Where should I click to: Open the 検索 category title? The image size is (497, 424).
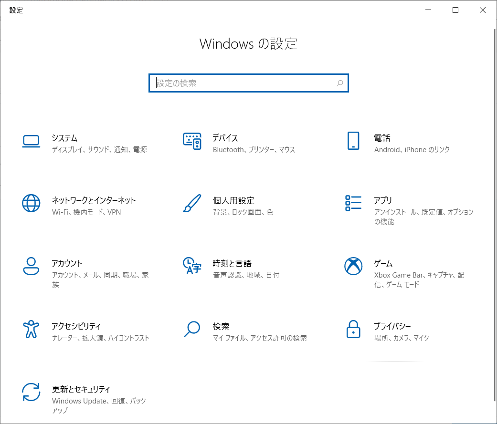coord(221,326)
